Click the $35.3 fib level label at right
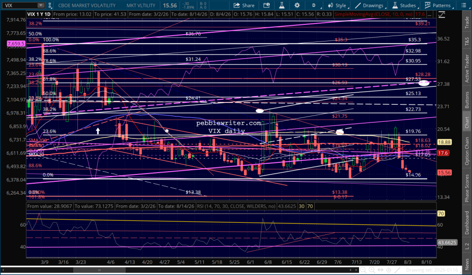This screenshot has width=472, height=275. (x=414, y=40)
